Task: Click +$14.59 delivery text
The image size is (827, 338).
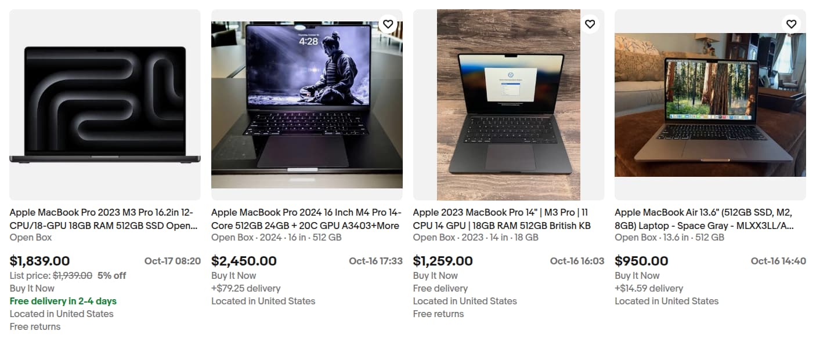Action: (x=649, y=288)
